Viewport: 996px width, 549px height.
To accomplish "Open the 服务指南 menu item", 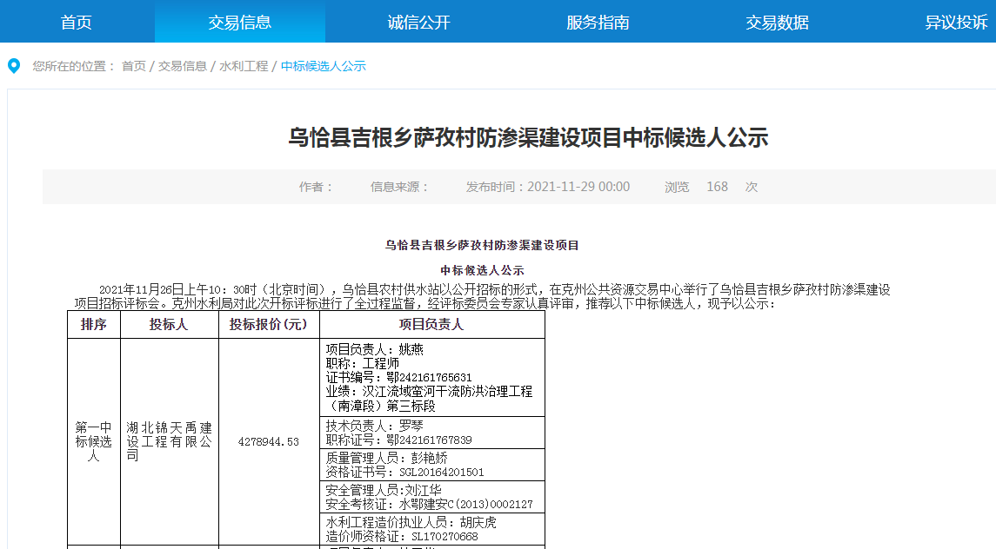I will 598,23.
